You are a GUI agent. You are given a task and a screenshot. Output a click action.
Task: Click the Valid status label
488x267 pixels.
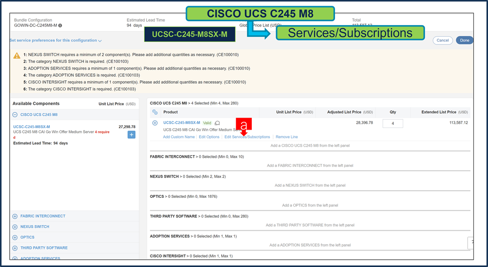point(207,123)
